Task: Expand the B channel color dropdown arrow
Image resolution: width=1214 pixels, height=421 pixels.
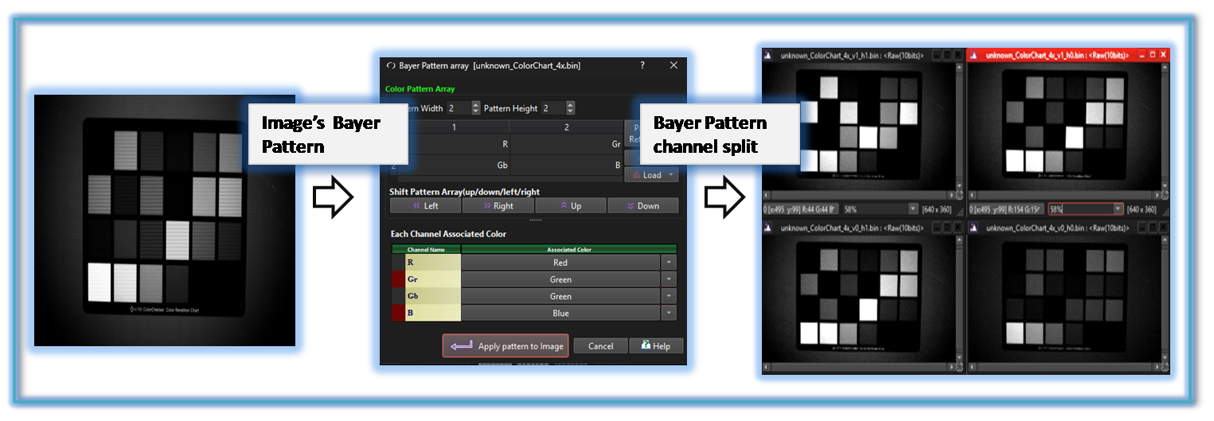Action: [x=669, y=313]
